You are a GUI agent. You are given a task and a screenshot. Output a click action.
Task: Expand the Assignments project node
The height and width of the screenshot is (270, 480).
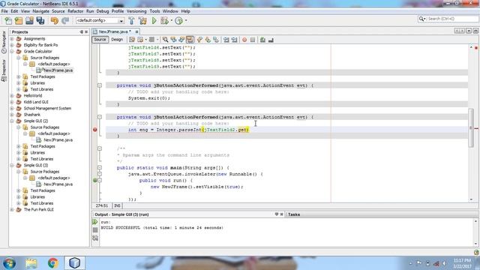click(x=12, y=39)
